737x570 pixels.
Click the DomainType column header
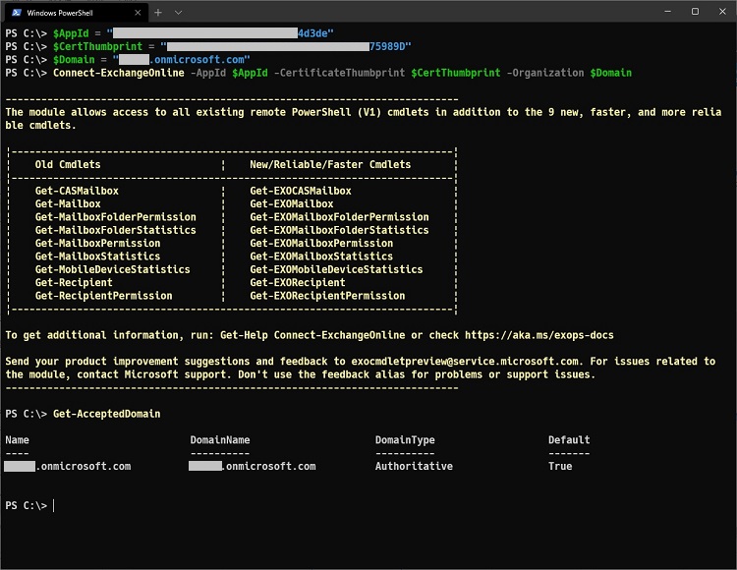405,440
